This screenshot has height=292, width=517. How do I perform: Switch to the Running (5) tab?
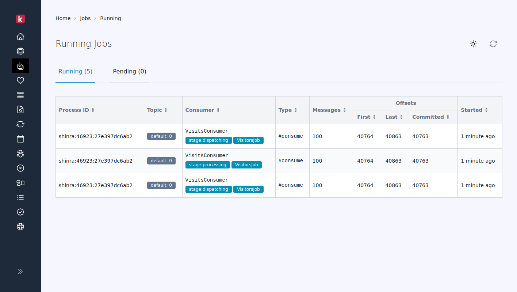75,72
